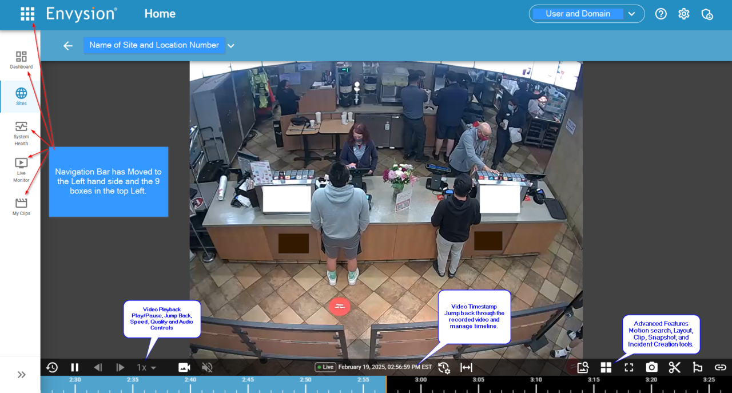Expand the left navigation sidebar

(x=22, y=375)
